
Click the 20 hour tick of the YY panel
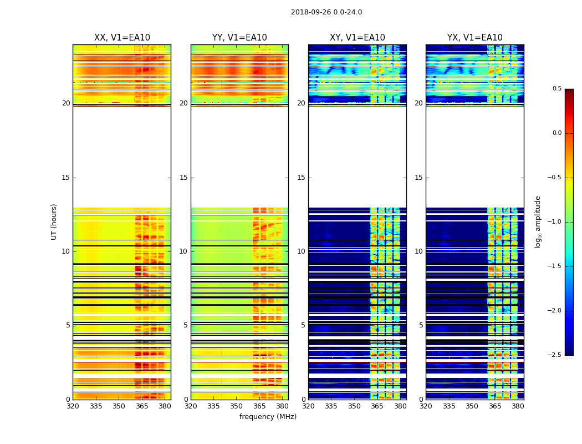pos(183,103)
